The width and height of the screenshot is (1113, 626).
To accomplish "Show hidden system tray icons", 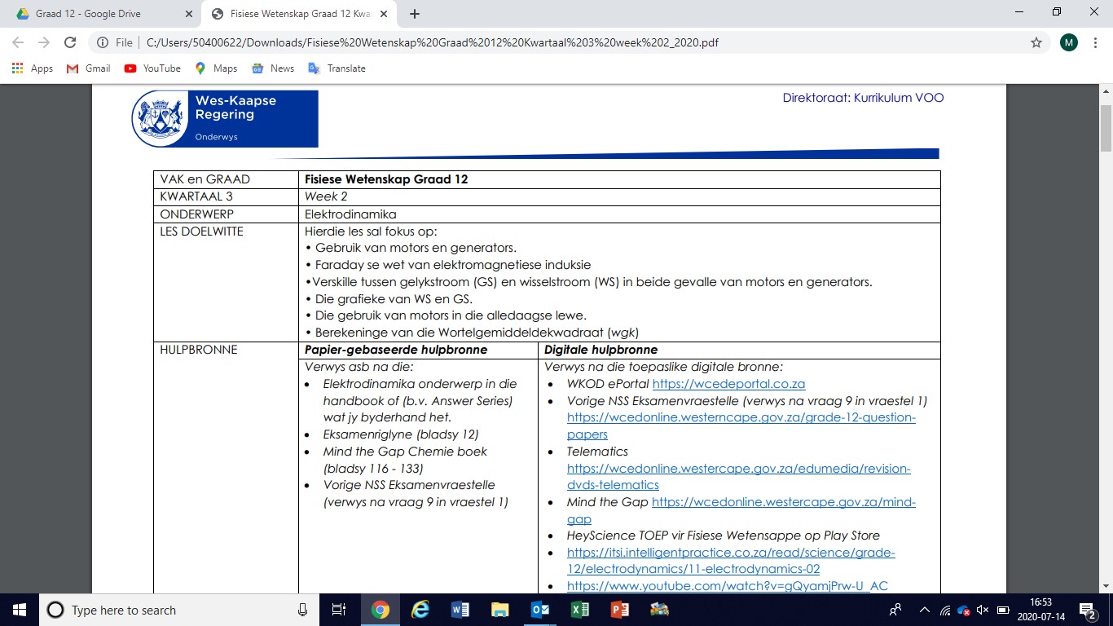I will click(924, 610).
